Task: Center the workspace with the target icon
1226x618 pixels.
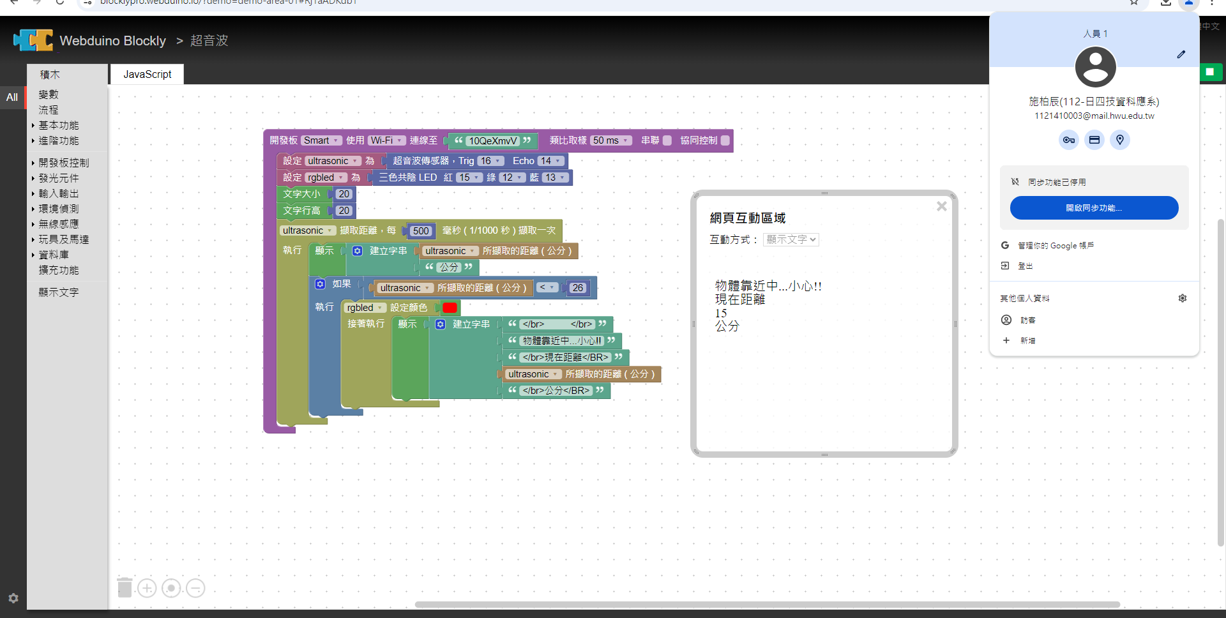Action: tap(171, 588)
